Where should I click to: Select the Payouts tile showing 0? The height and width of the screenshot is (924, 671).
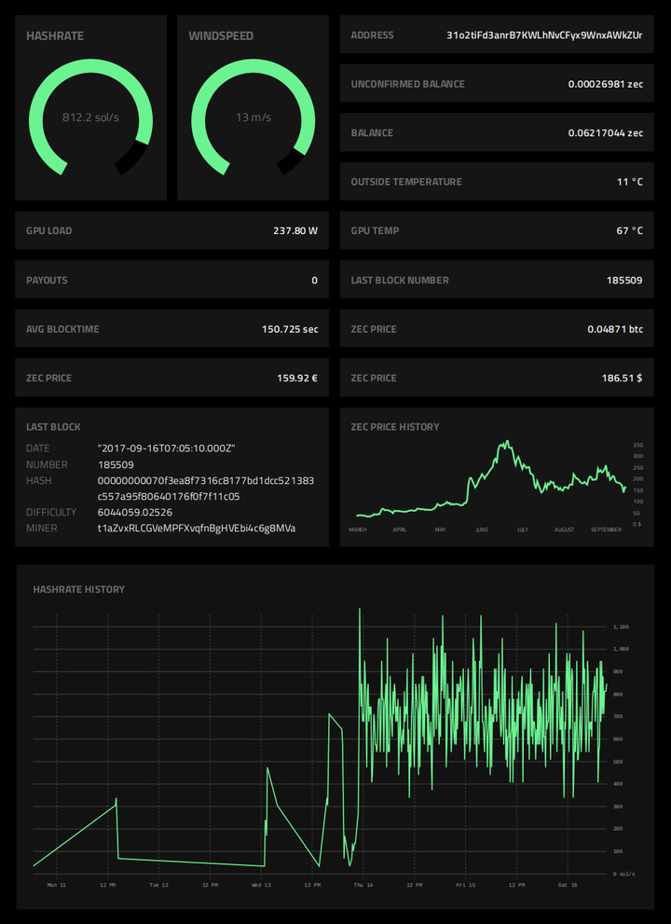click(x=172, y=280)
